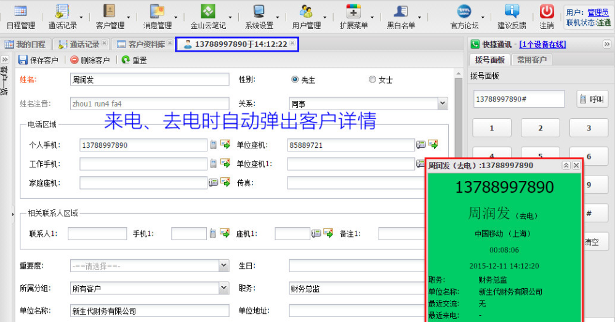This screenshot has height=322, width=615.
Task: Click the 重置 reset icon
Action: tap(126, 60)
